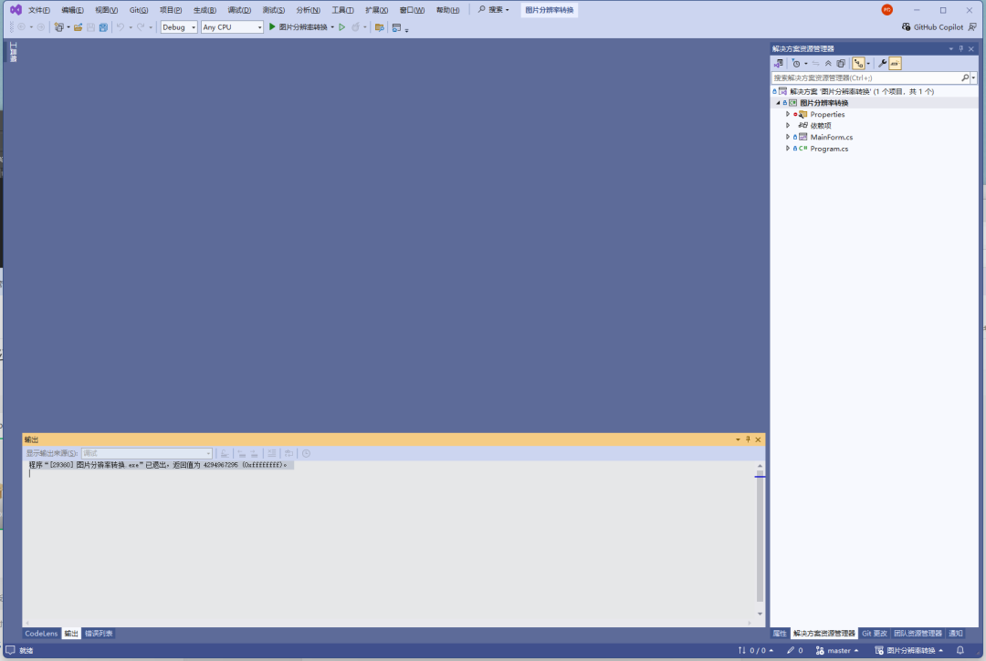Expand the MainForm.cs node

click(787, 137)
